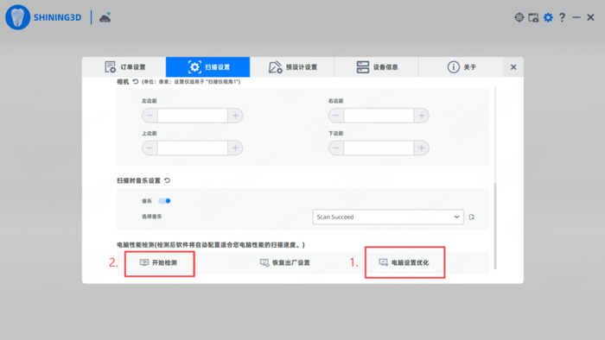Increase 左边距 with plus button
Image resolution: width=605 pixels, height=340 pixels.
point(235,116)
